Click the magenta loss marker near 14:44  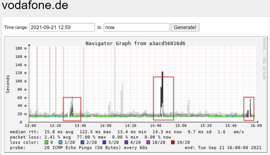161,87
